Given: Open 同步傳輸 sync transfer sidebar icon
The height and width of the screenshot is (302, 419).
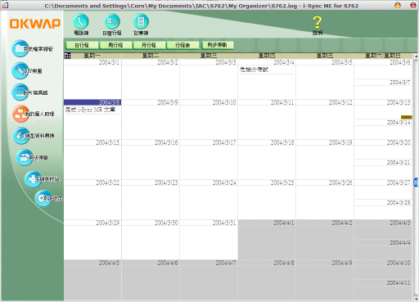Looking at the screenshot, I should point(25,157).
